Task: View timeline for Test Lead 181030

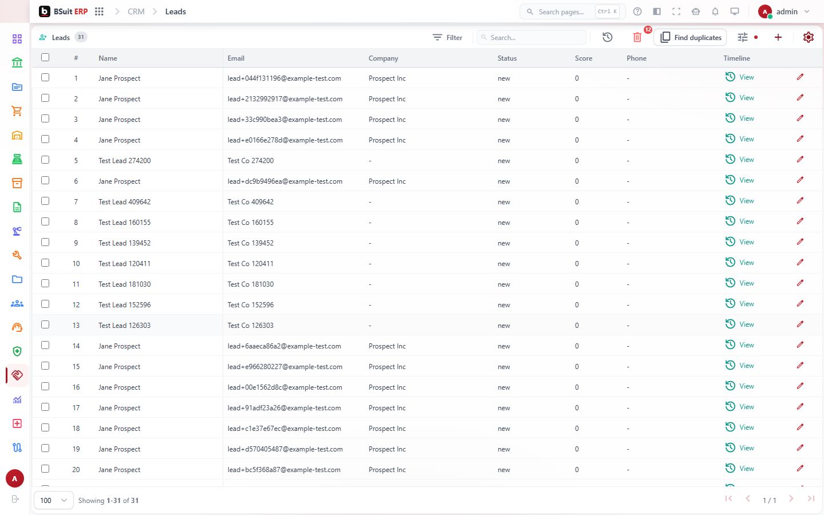Action: tap(739, 283)
